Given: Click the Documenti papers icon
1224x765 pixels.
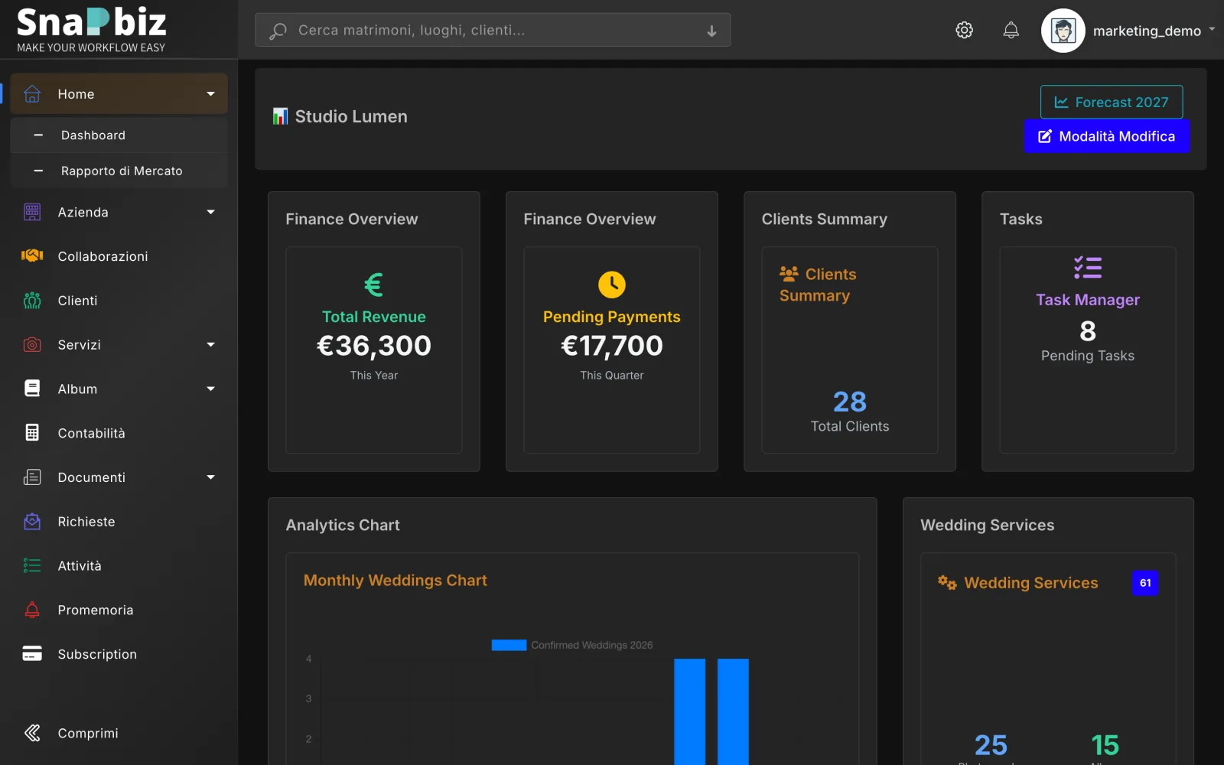Looking at the screenshot, I should [x=32, y=477].
